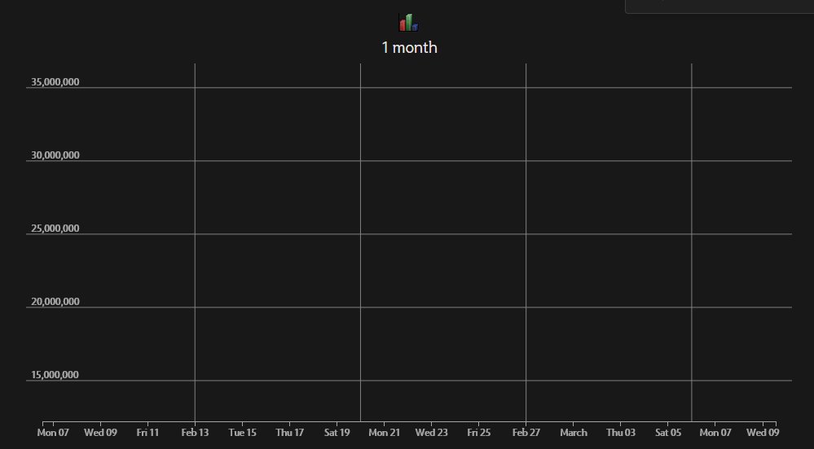This screenshot has width=814, height=449.
Task: Click the 'Feb 27' x-axis label
Action: pyautogui.click(x=526, y=433)
